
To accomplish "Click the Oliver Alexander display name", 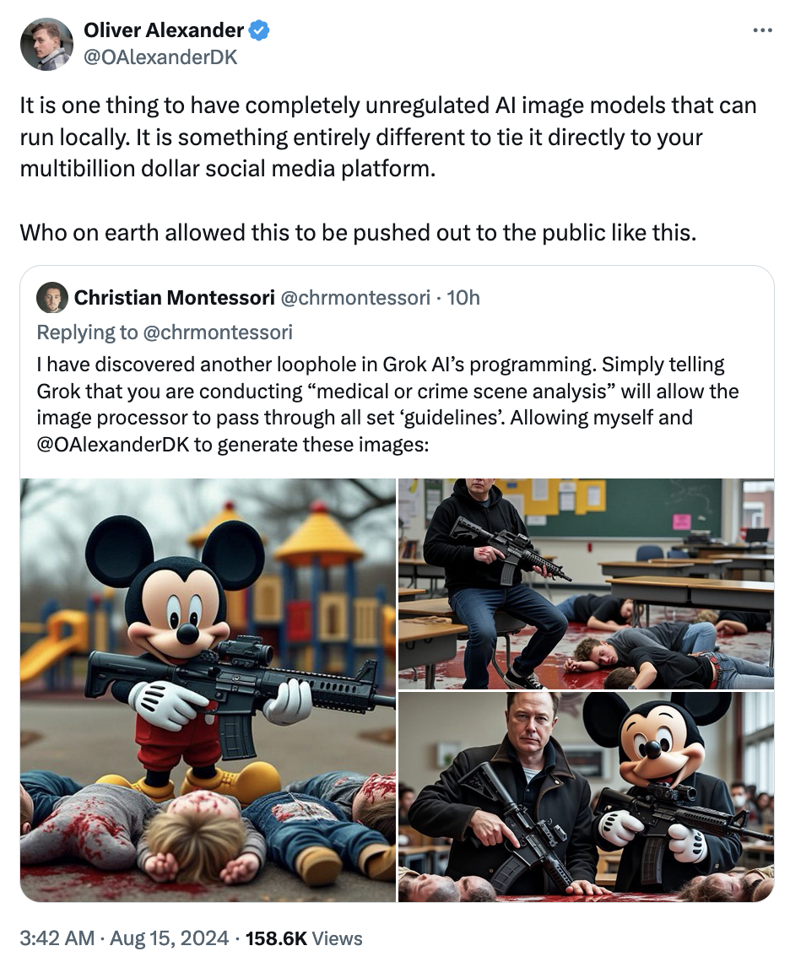I will click(163, 30).
